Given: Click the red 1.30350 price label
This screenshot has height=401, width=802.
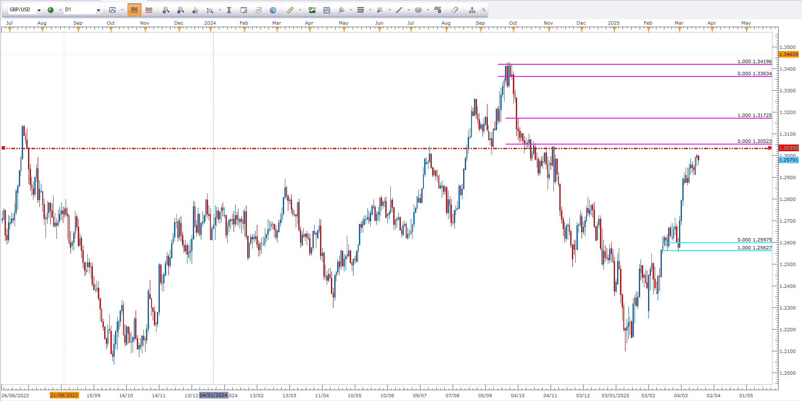Looking at the screenshot, I should point(788,148).
